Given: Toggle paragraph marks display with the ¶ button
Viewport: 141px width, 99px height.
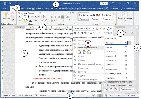Looking at the screenshot, I should point(69,20).
